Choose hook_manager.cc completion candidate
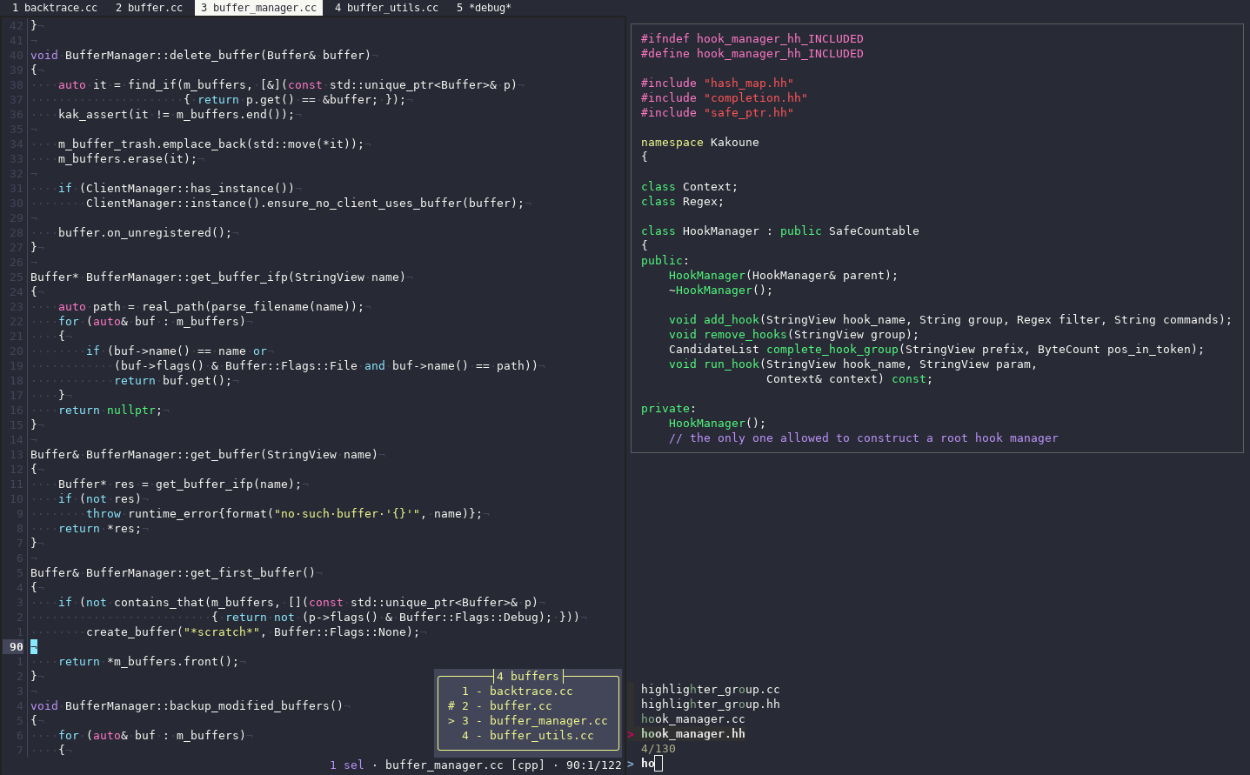 click(x=692, y=719)
